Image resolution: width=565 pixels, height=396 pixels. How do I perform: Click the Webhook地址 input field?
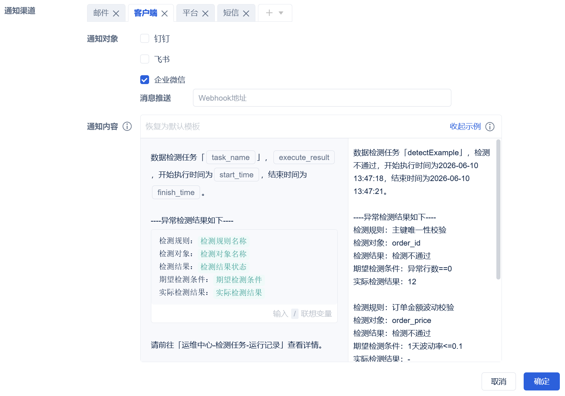point(322,98)
